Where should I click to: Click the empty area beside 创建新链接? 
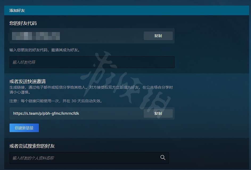coord(106,128)
